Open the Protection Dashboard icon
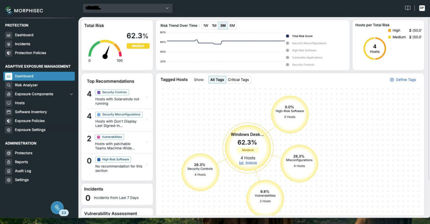 click(x=8, y=35)
